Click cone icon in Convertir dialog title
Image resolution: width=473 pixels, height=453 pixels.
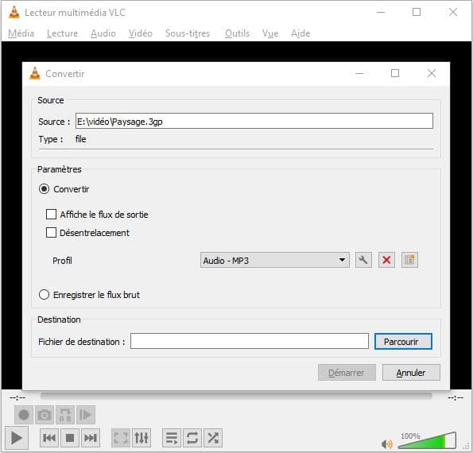[x=35, y=73]
